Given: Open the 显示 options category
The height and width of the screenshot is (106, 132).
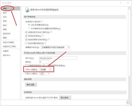Looking at the screenshot, I should [5, 13].
